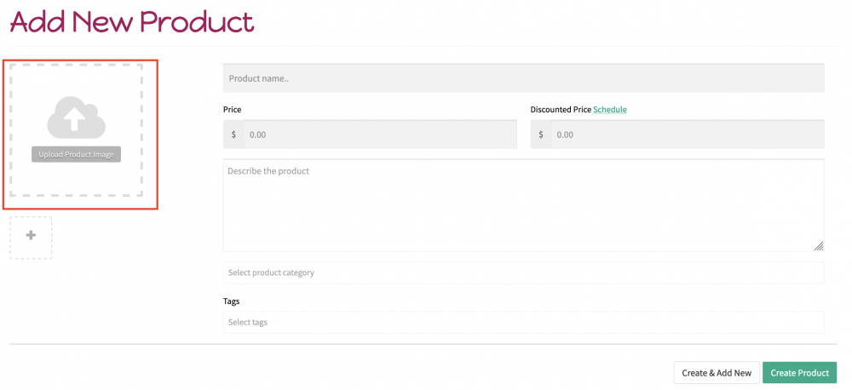Click into the Discounted Price amount field

point(688,135)
